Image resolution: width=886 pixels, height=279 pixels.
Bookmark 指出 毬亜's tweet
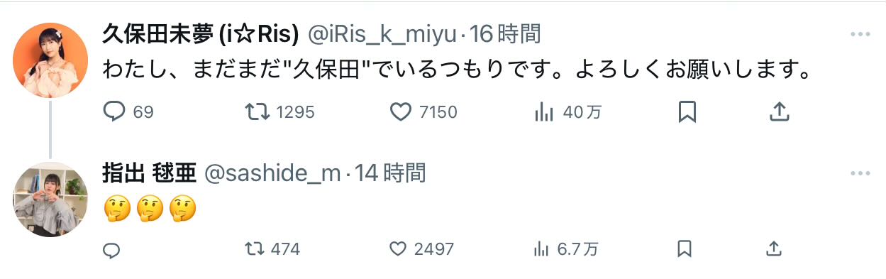(684, 249)
